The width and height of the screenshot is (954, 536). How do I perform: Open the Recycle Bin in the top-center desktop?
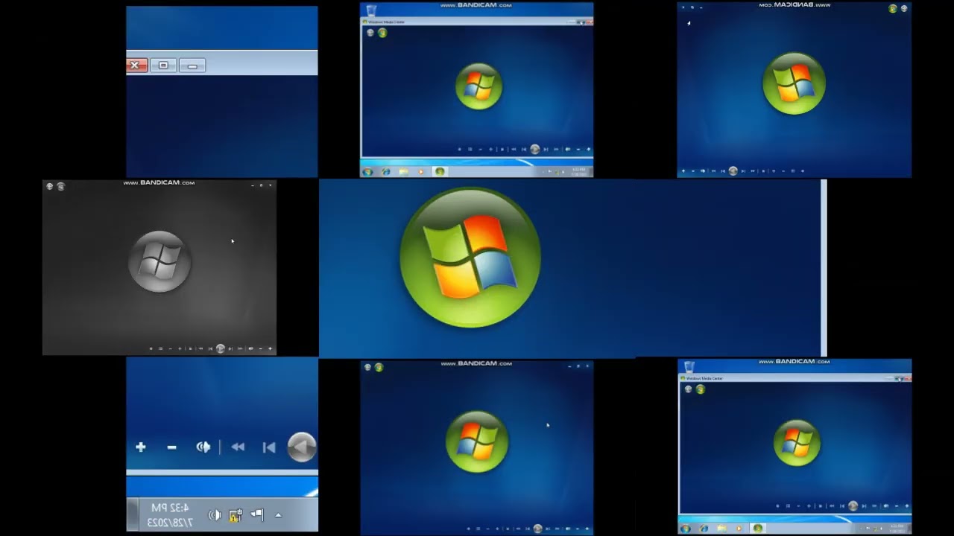pyautogui.click(x=371, y=10)
